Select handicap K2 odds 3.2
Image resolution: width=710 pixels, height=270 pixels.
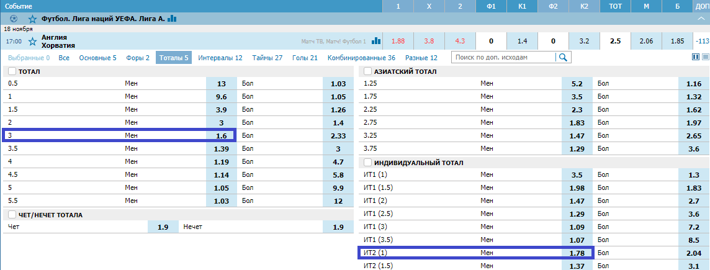584,41
